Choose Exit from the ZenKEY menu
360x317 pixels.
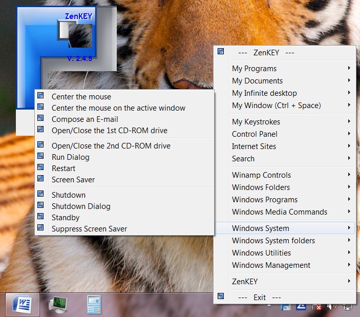(285, 298)
